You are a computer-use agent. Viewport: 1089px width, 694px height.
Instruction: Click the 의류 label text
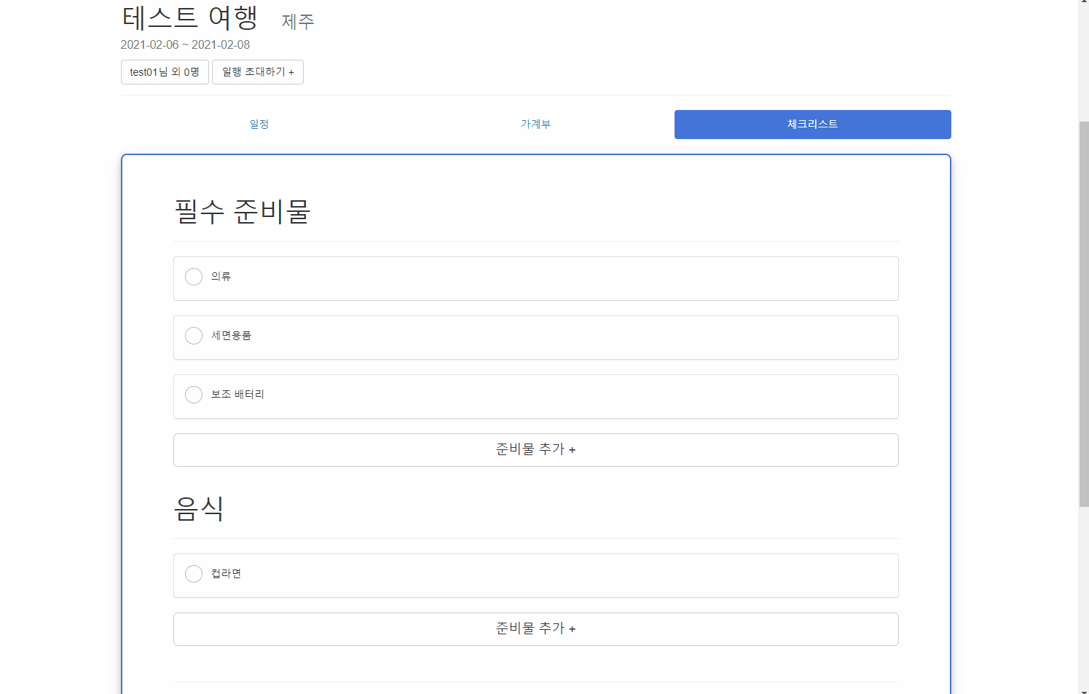221,277
